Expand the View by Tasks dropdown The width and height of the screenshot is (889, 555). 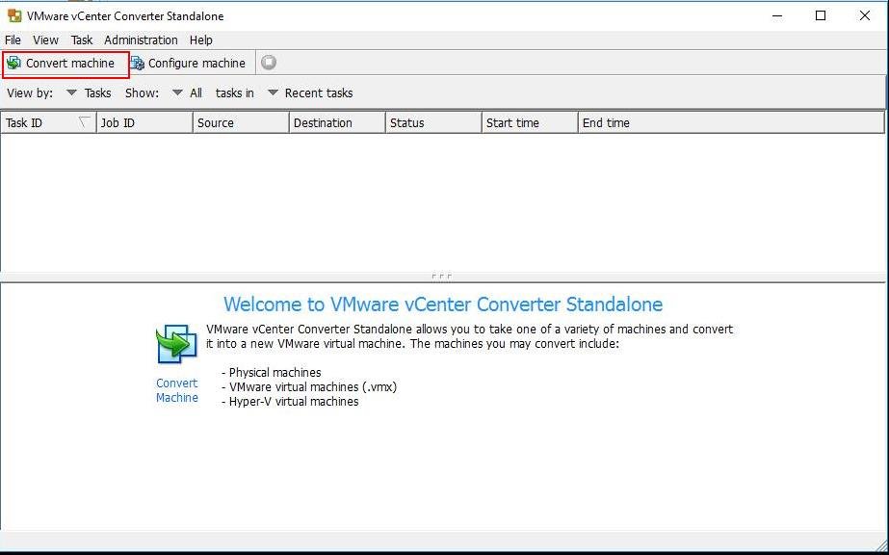[x=89, y=92]
